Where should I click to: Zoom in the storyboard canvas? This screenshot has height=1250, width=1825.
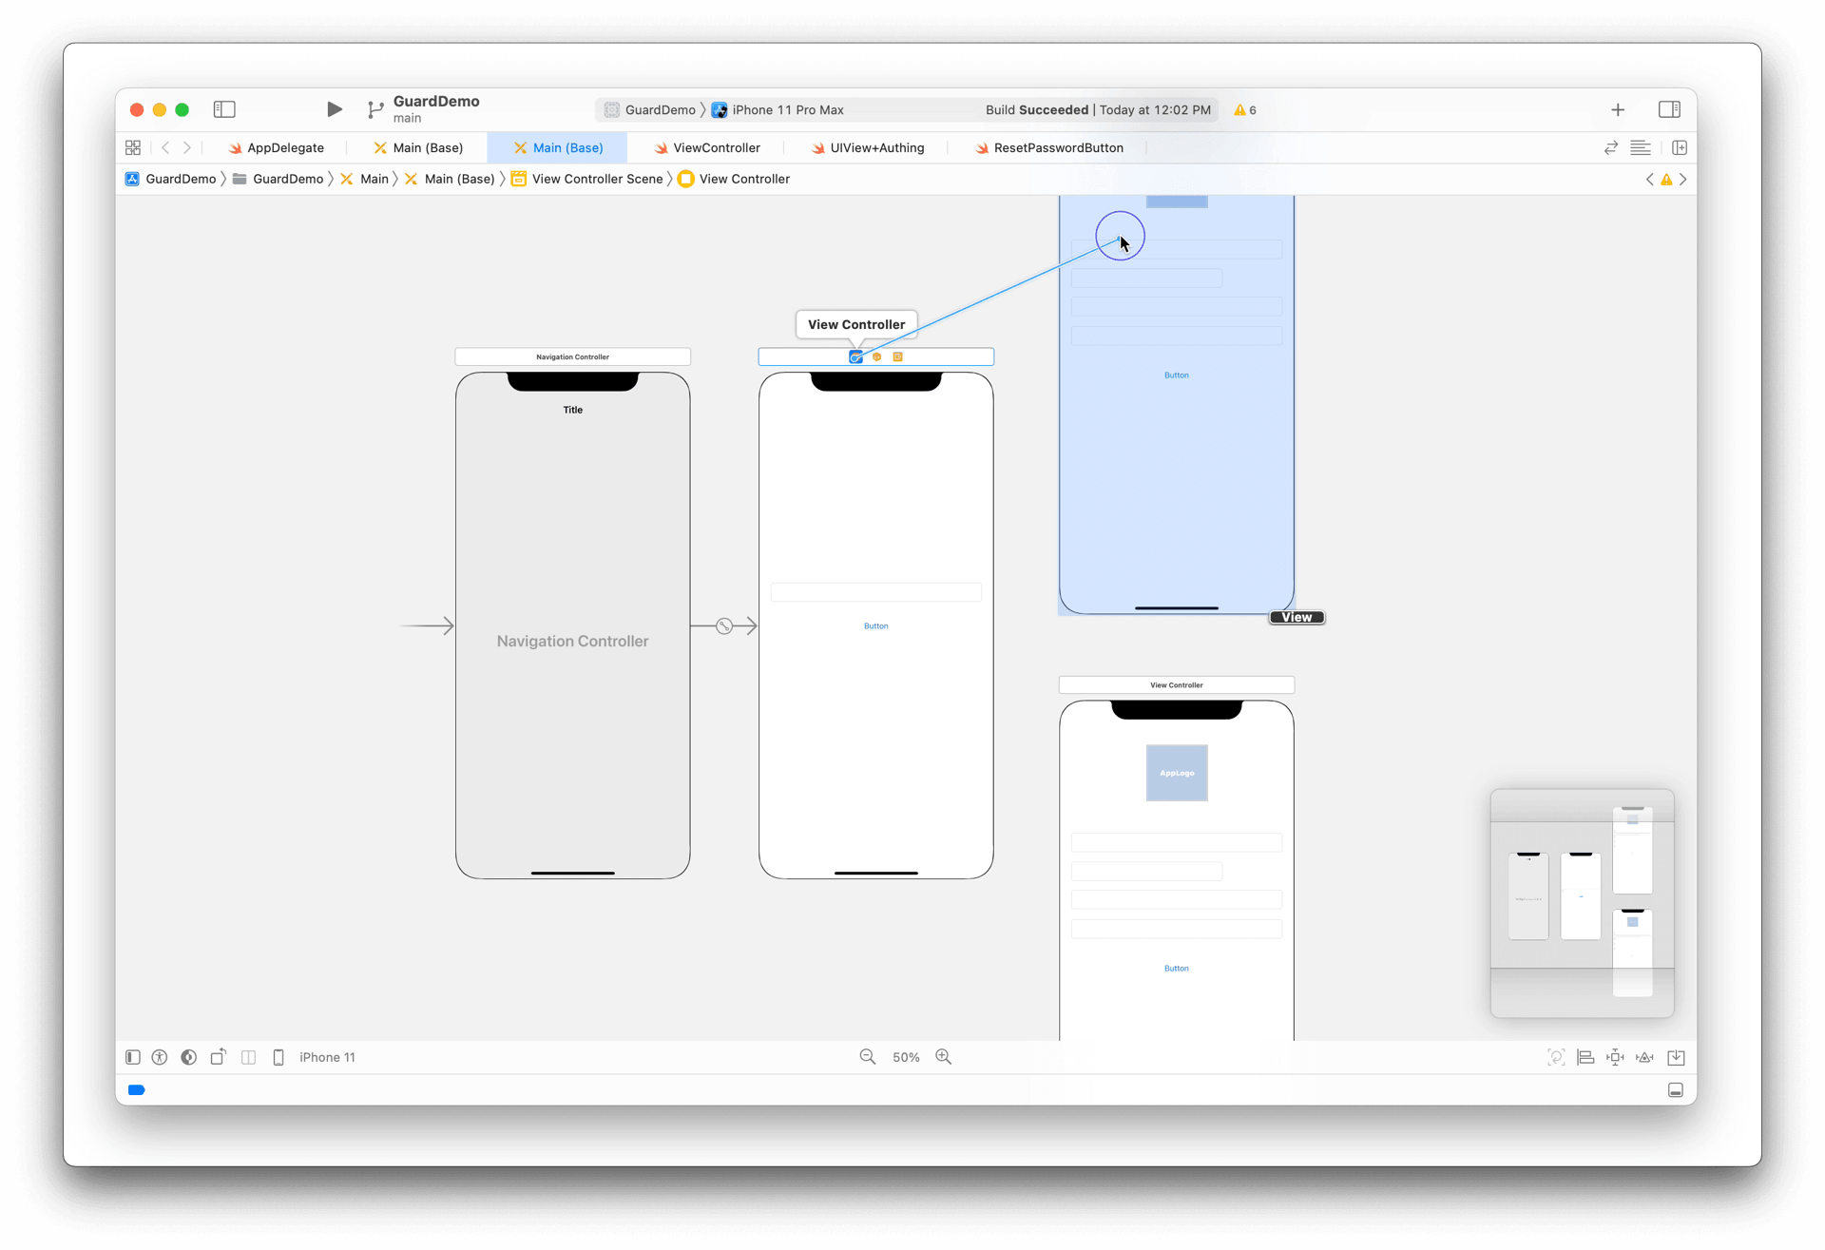click(x=943, y=1057)
